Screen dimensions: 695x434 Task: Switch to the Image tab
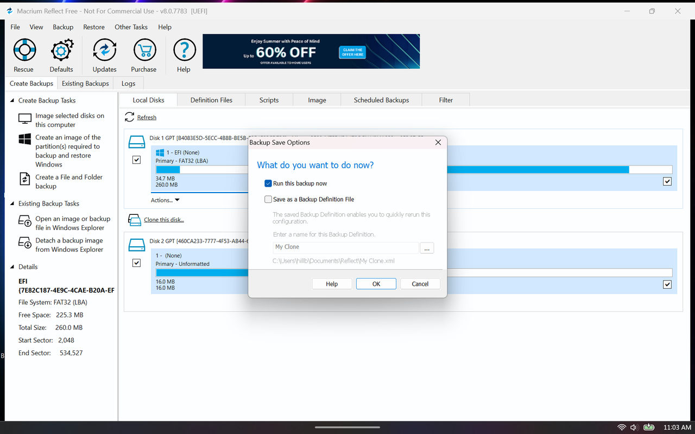(317, 100)
